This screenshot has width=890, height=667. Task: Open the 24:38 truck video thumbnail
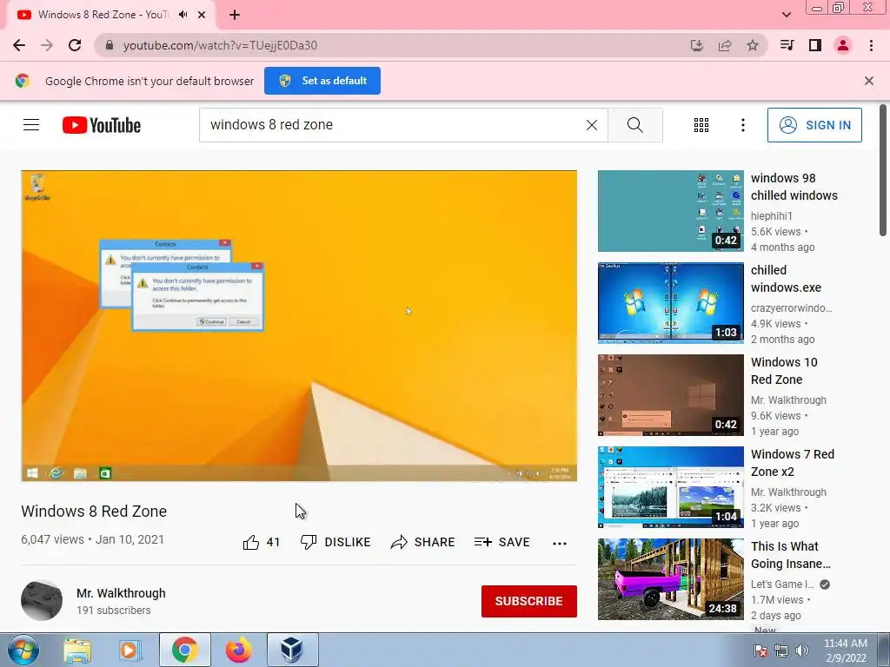670,579
